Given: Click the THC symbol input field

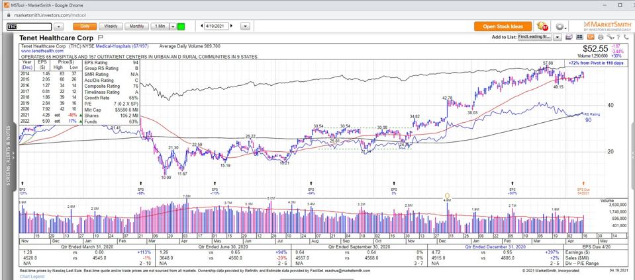Looking at the screenshot, I should tap(29, 26).
